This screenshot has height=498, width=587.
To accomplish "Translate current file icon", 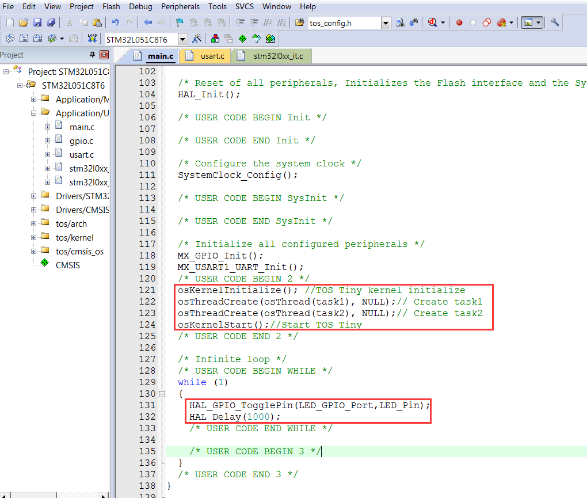I will tap(10, 38).
